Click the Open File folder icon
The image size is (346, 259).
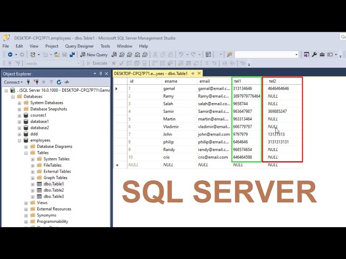57,54
